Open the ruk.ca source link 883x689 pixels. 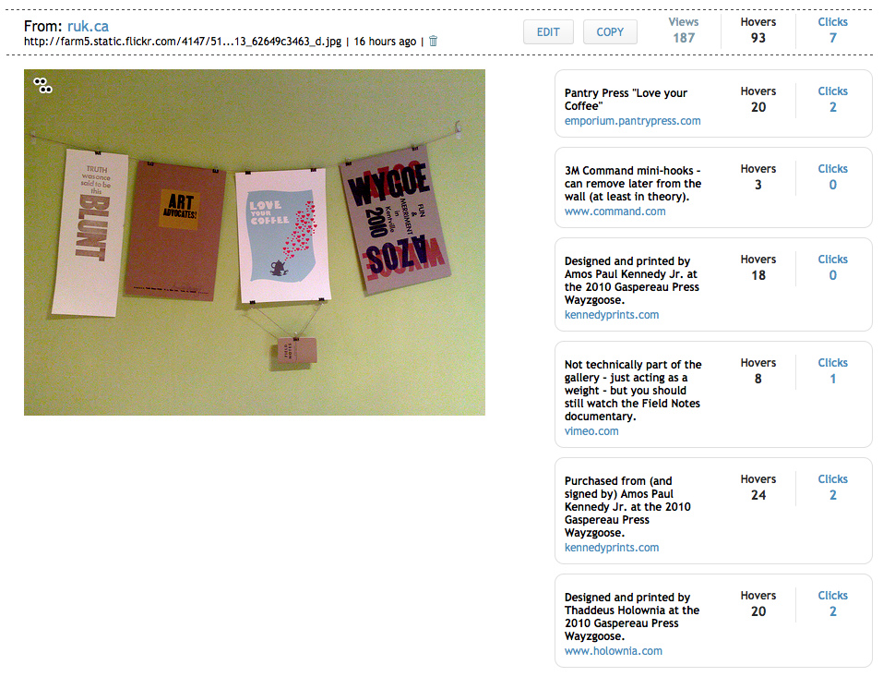[88, 26]
